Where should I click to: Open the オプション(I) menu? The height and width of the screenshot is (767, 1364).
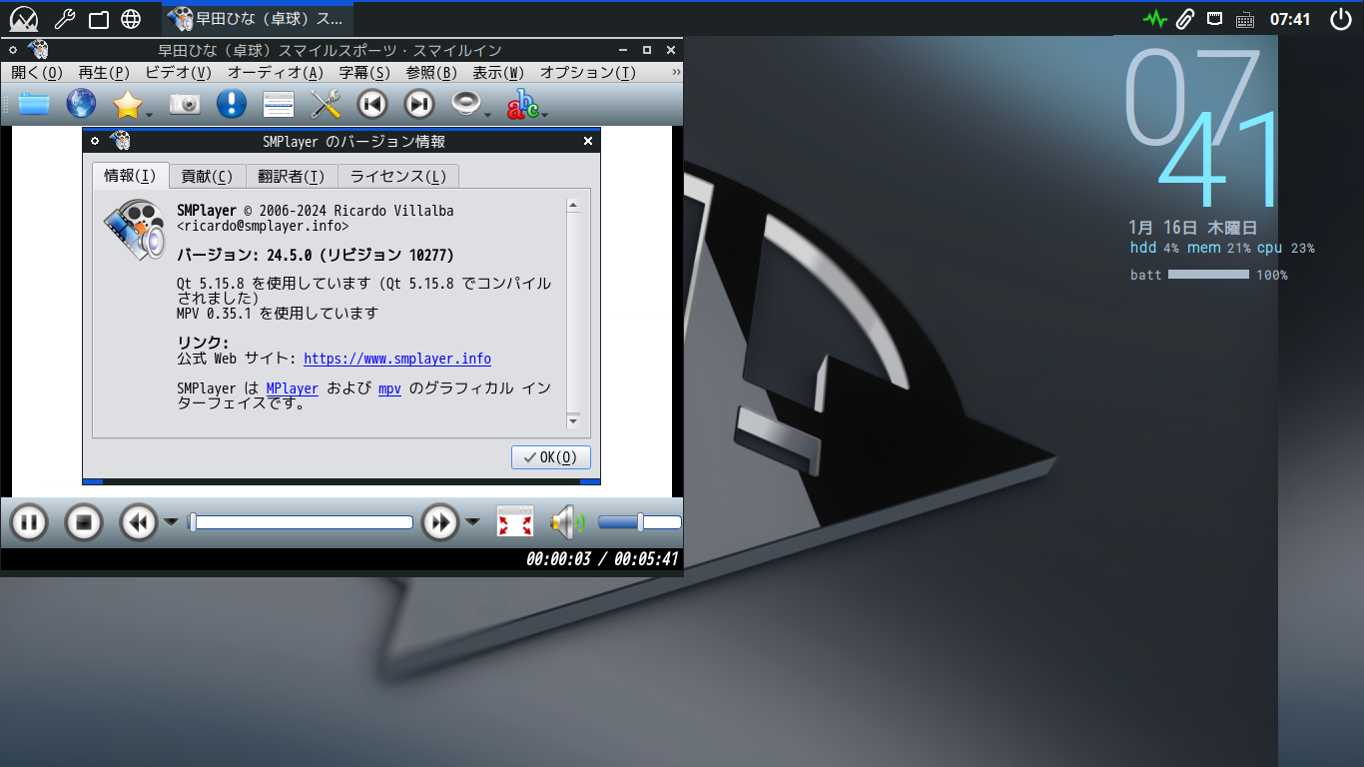tap(588, 72)
